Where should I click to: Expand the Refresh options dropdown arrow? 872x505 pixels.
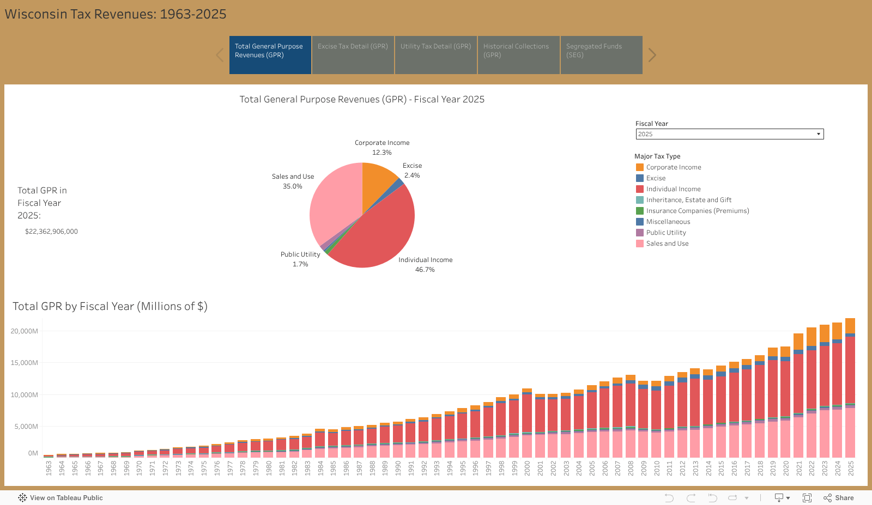point(747,497)
